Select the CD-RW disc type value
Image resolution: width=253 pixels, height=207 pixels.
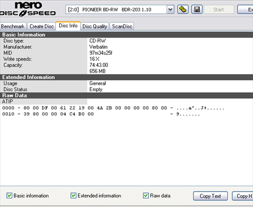pos(98,41)
